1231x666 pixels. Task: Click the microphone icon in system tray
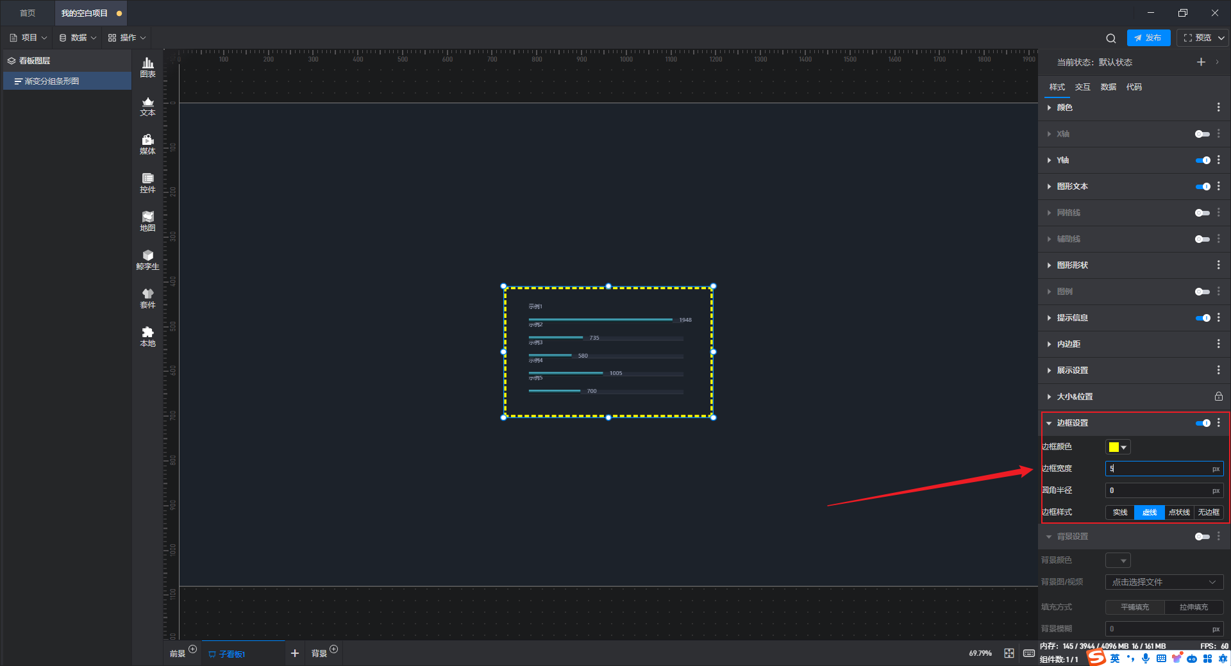(1146, 658)
